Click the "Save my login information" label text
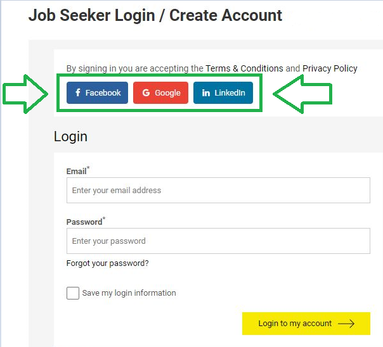The height and width of the screenshot is (347, 383). point(129,293)
